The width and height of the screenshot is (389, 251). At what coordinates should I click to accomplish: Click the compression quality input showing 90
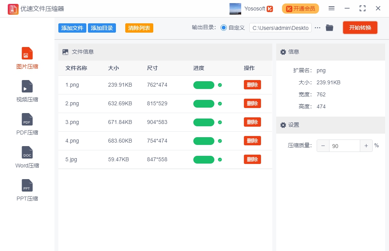345,145
